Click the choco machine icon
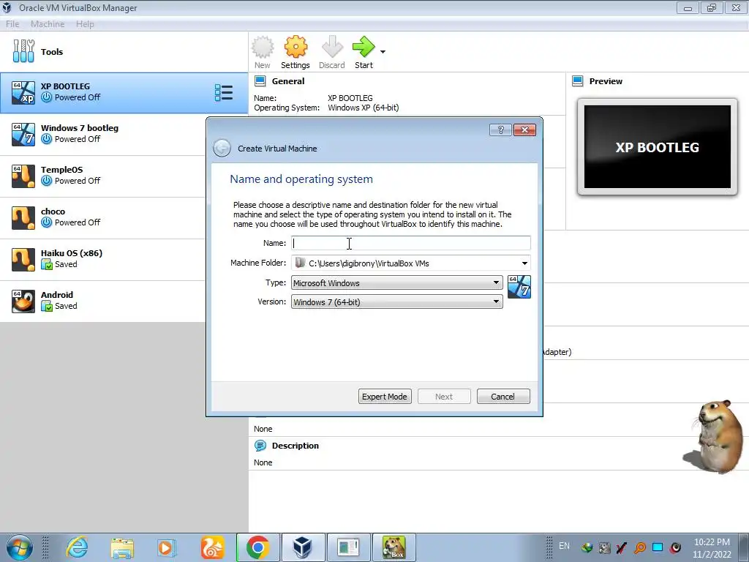The height and width of the screenshot is (562, 749). point(23,217)
